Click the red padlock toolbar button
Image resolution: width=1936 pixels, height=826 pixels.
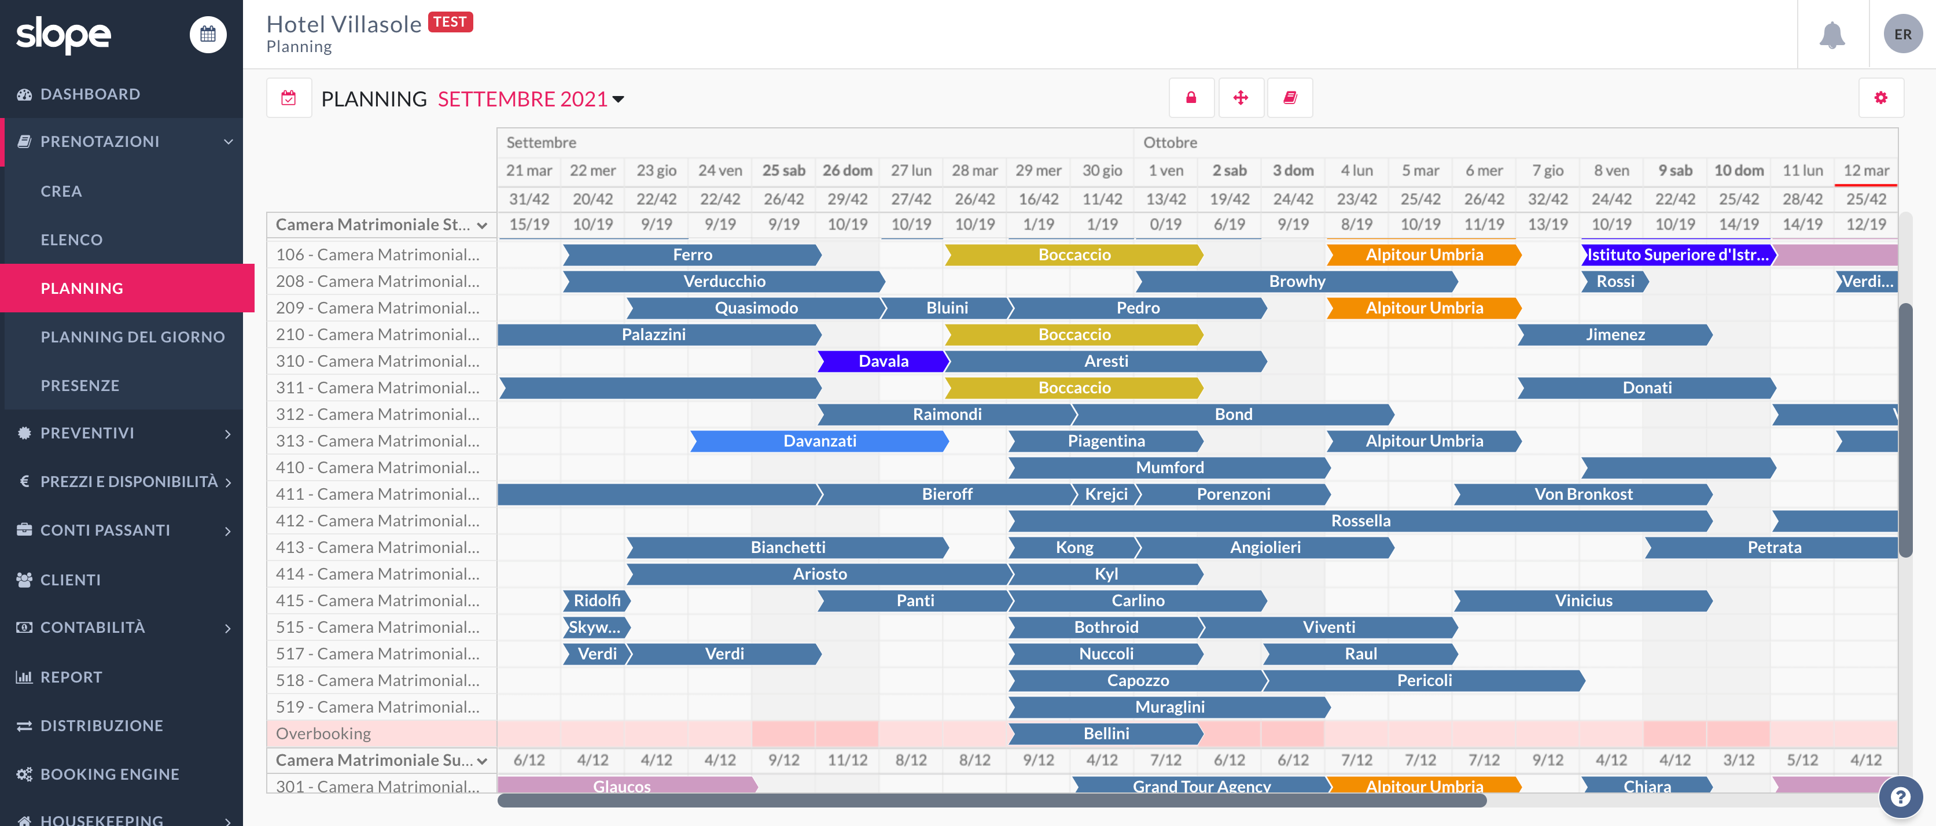point(1191,98)
